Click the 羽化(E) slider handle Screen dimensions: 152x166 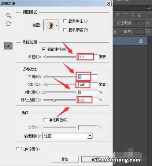pos(46,84)
